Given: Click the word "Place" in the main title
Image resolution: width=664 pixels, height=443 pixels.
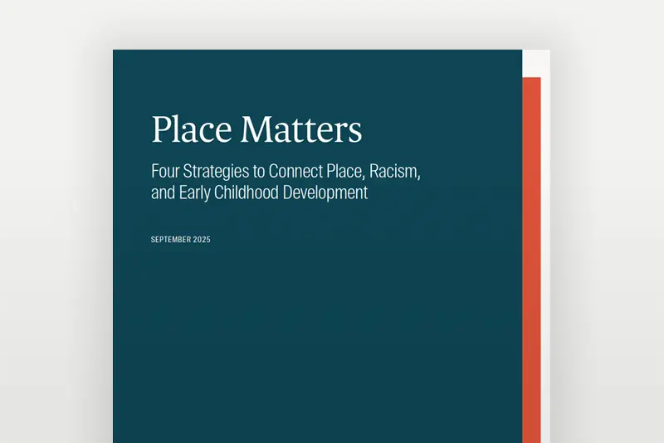Looking at the screenshot, I should pos(192,130).
